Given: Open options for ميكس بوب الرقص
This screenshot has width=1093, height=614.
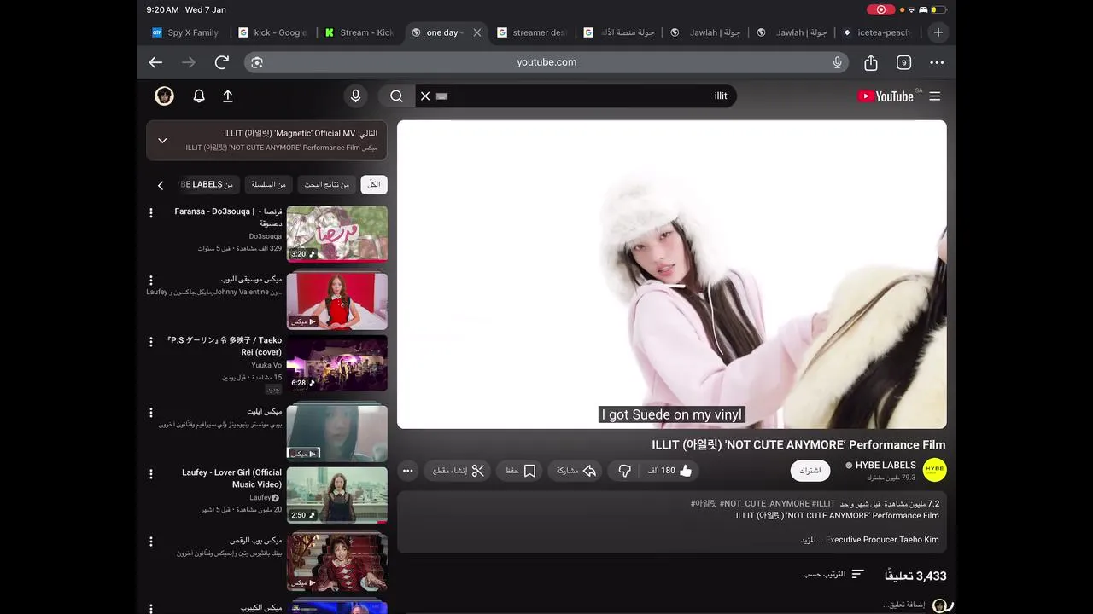Looking at the screenshot, I should 151,542.
